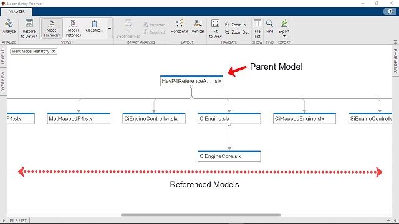Image resolution: width=399 pixels, height=224 pixels.
Task: Zoom Out of the graph
Action: pyautogui.click(x=237, y=32)
